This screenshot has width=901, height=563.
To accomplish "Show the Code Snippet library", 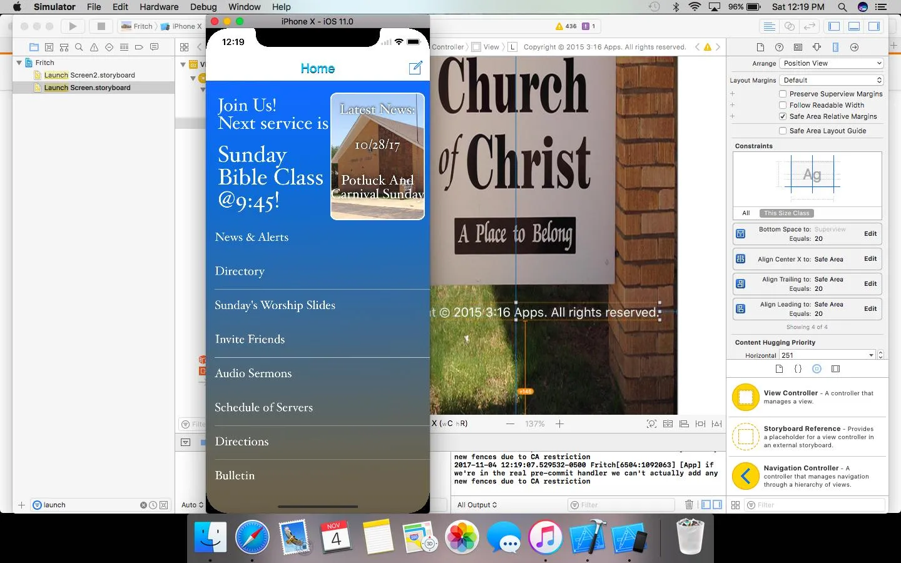I will point(798,369).
